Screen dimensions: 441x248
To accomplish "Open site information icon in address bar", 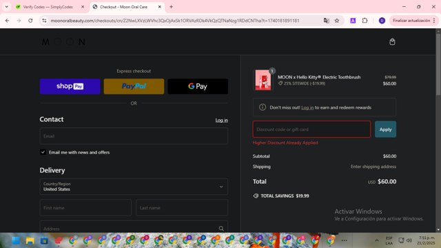I will tap(44, 21).
